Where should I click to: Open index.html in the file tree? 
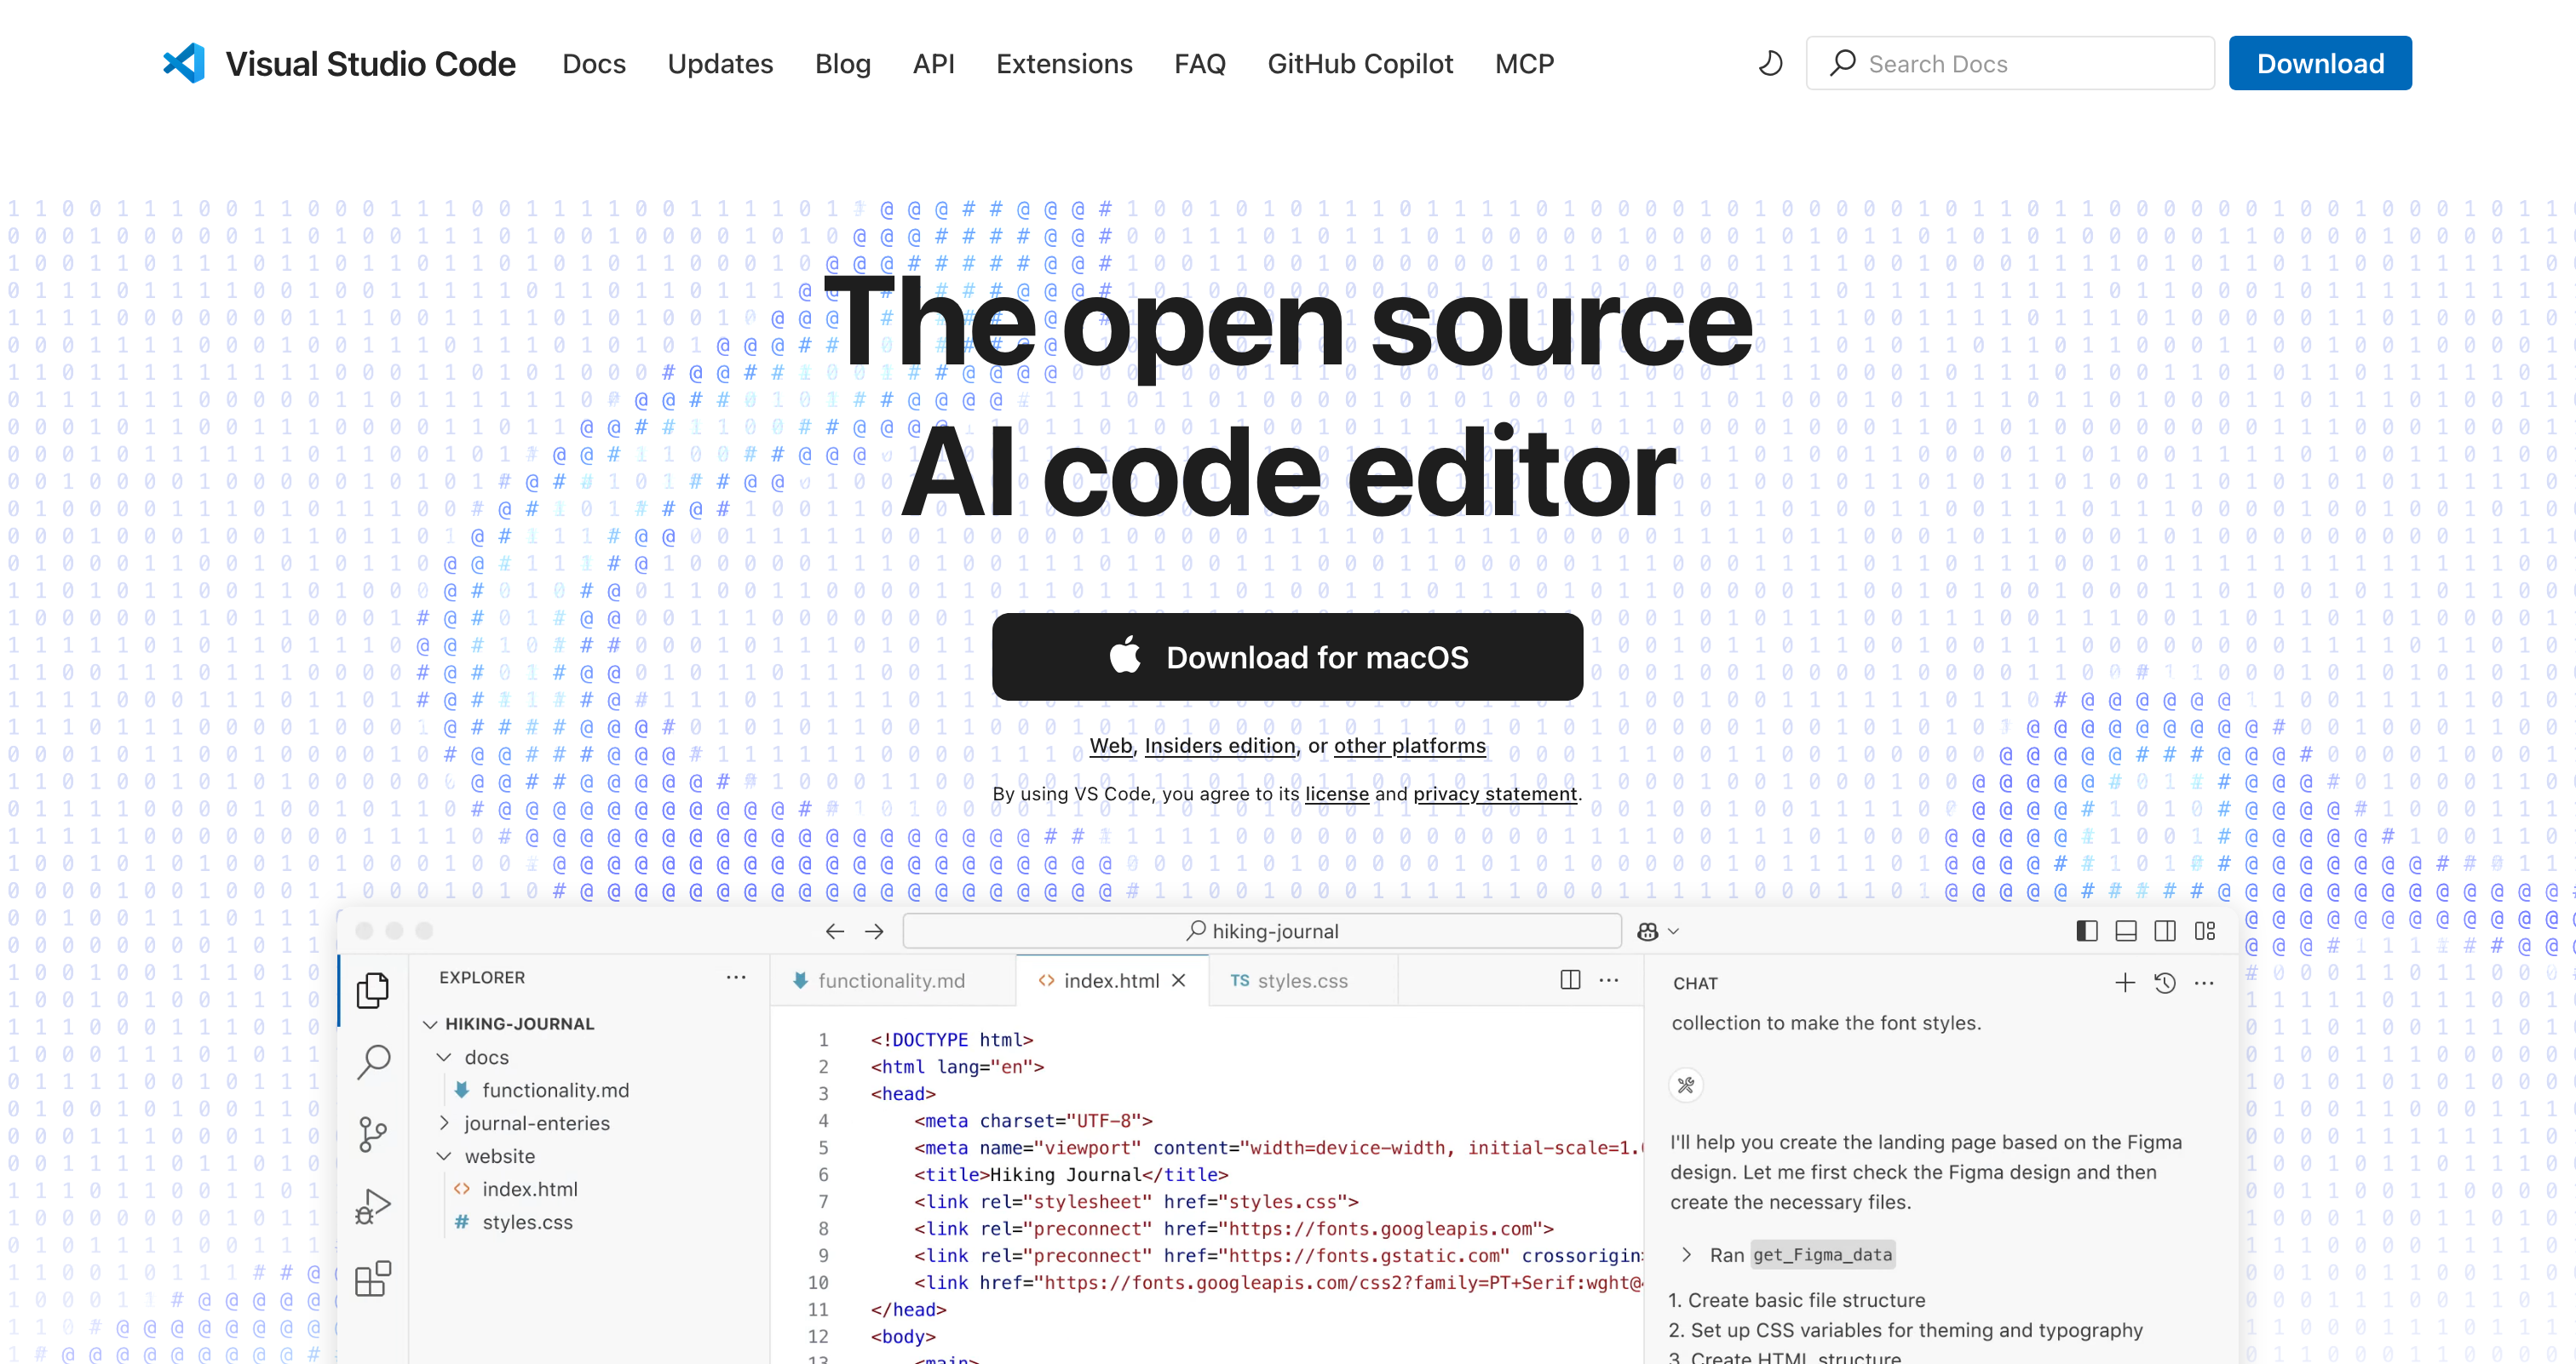point(529,1189)
